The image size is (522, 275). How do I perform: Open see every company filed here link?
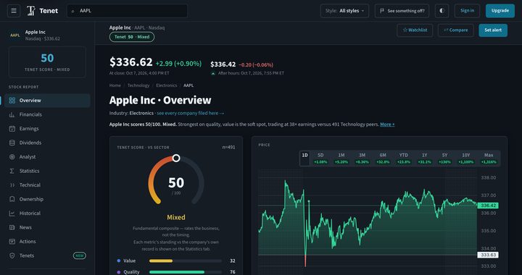tap(191, 113)
